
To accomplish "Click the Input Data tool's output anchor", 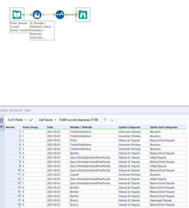I will coord(23,15).
